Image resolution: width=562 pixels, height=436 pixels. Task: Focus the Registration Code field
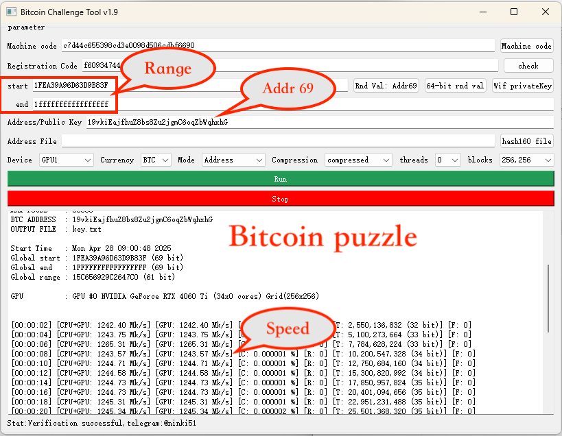point(290,66)
